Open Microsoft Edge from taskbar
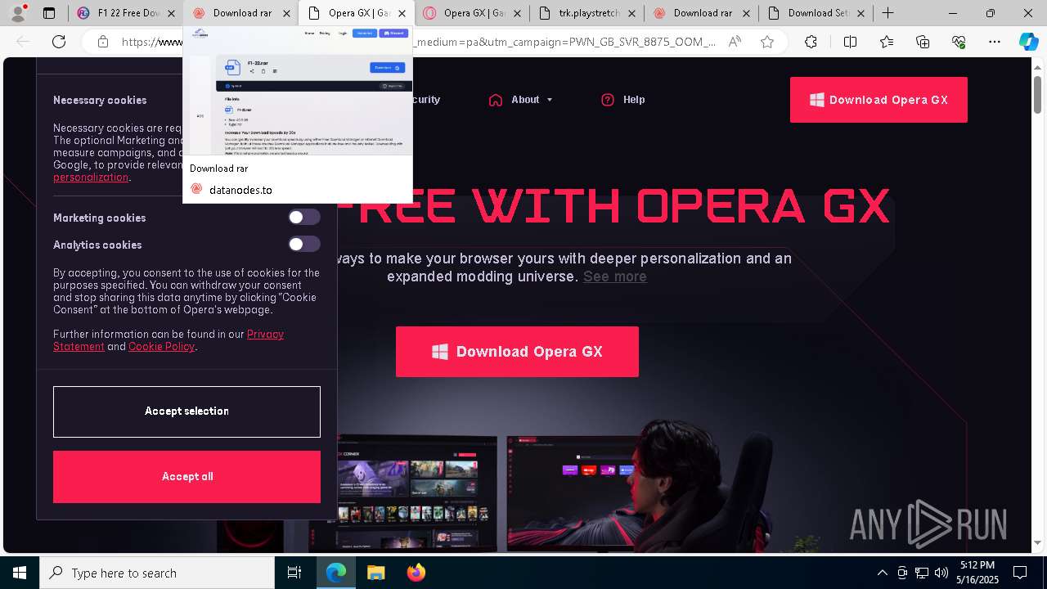The height and width of the screenshot is (589, 1047). tap(336, 573)
